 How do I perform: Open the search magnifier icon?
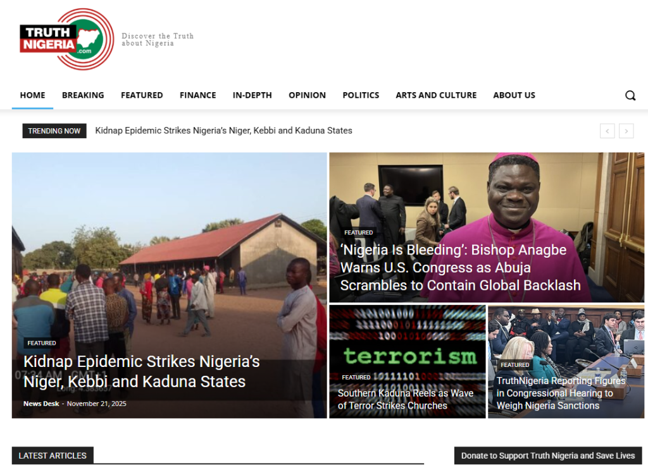tap(630, 95)
